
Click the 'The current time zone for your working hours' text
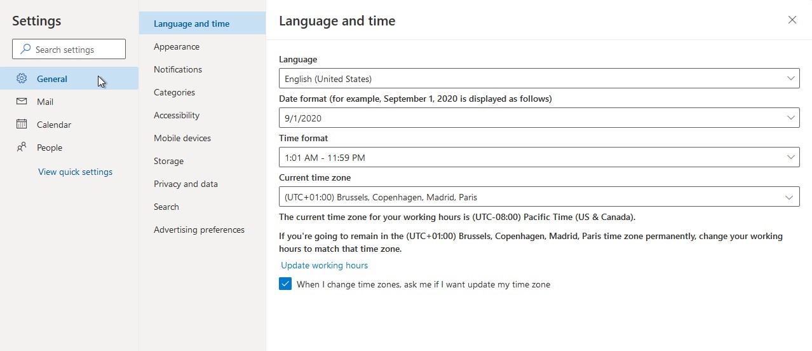coord(457,217)
